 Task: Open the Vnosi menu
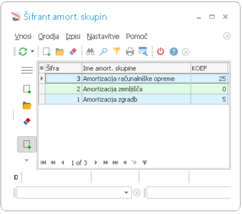(x=23, y=36)
